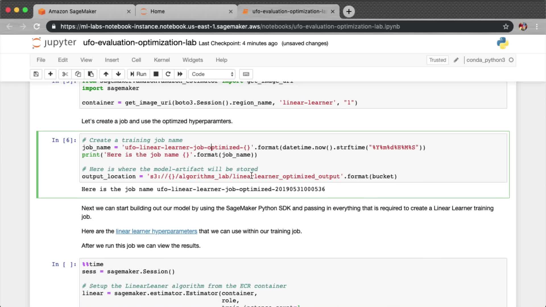Click the browser address bar URL

230,26
